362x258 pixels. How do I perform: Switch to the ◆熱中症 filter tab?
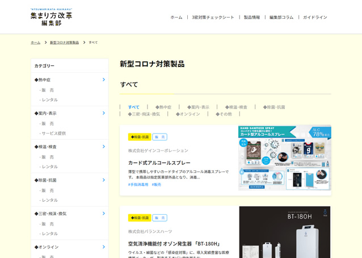point(163,107)
